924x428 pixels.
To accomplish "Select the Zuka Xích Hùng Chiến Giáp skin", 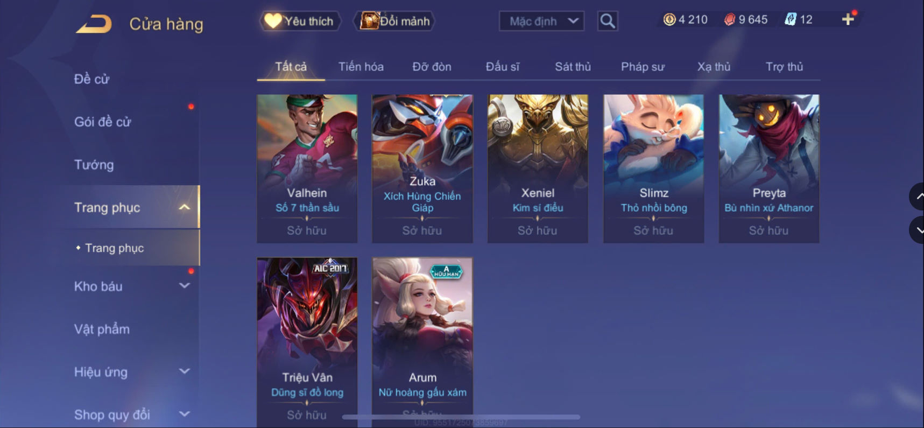I will [422, 169].
